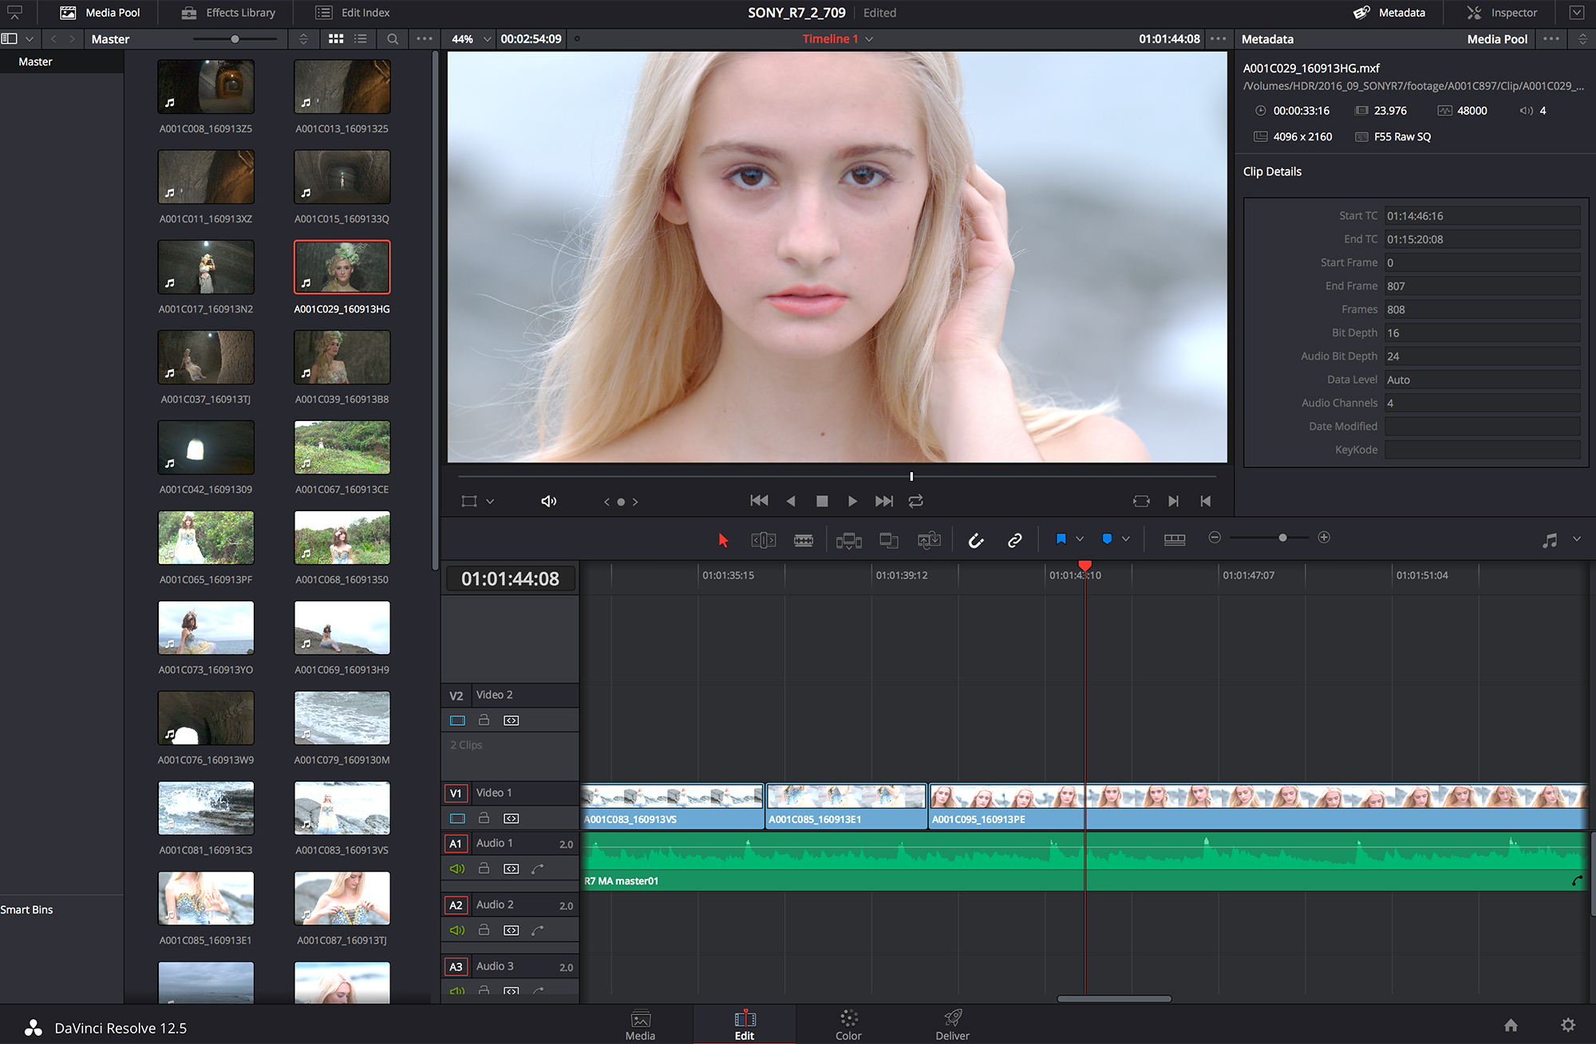Activate the blade edit mode tool
The height and width of the screenshot is (1044, 1596).
[x=804, y=540]
